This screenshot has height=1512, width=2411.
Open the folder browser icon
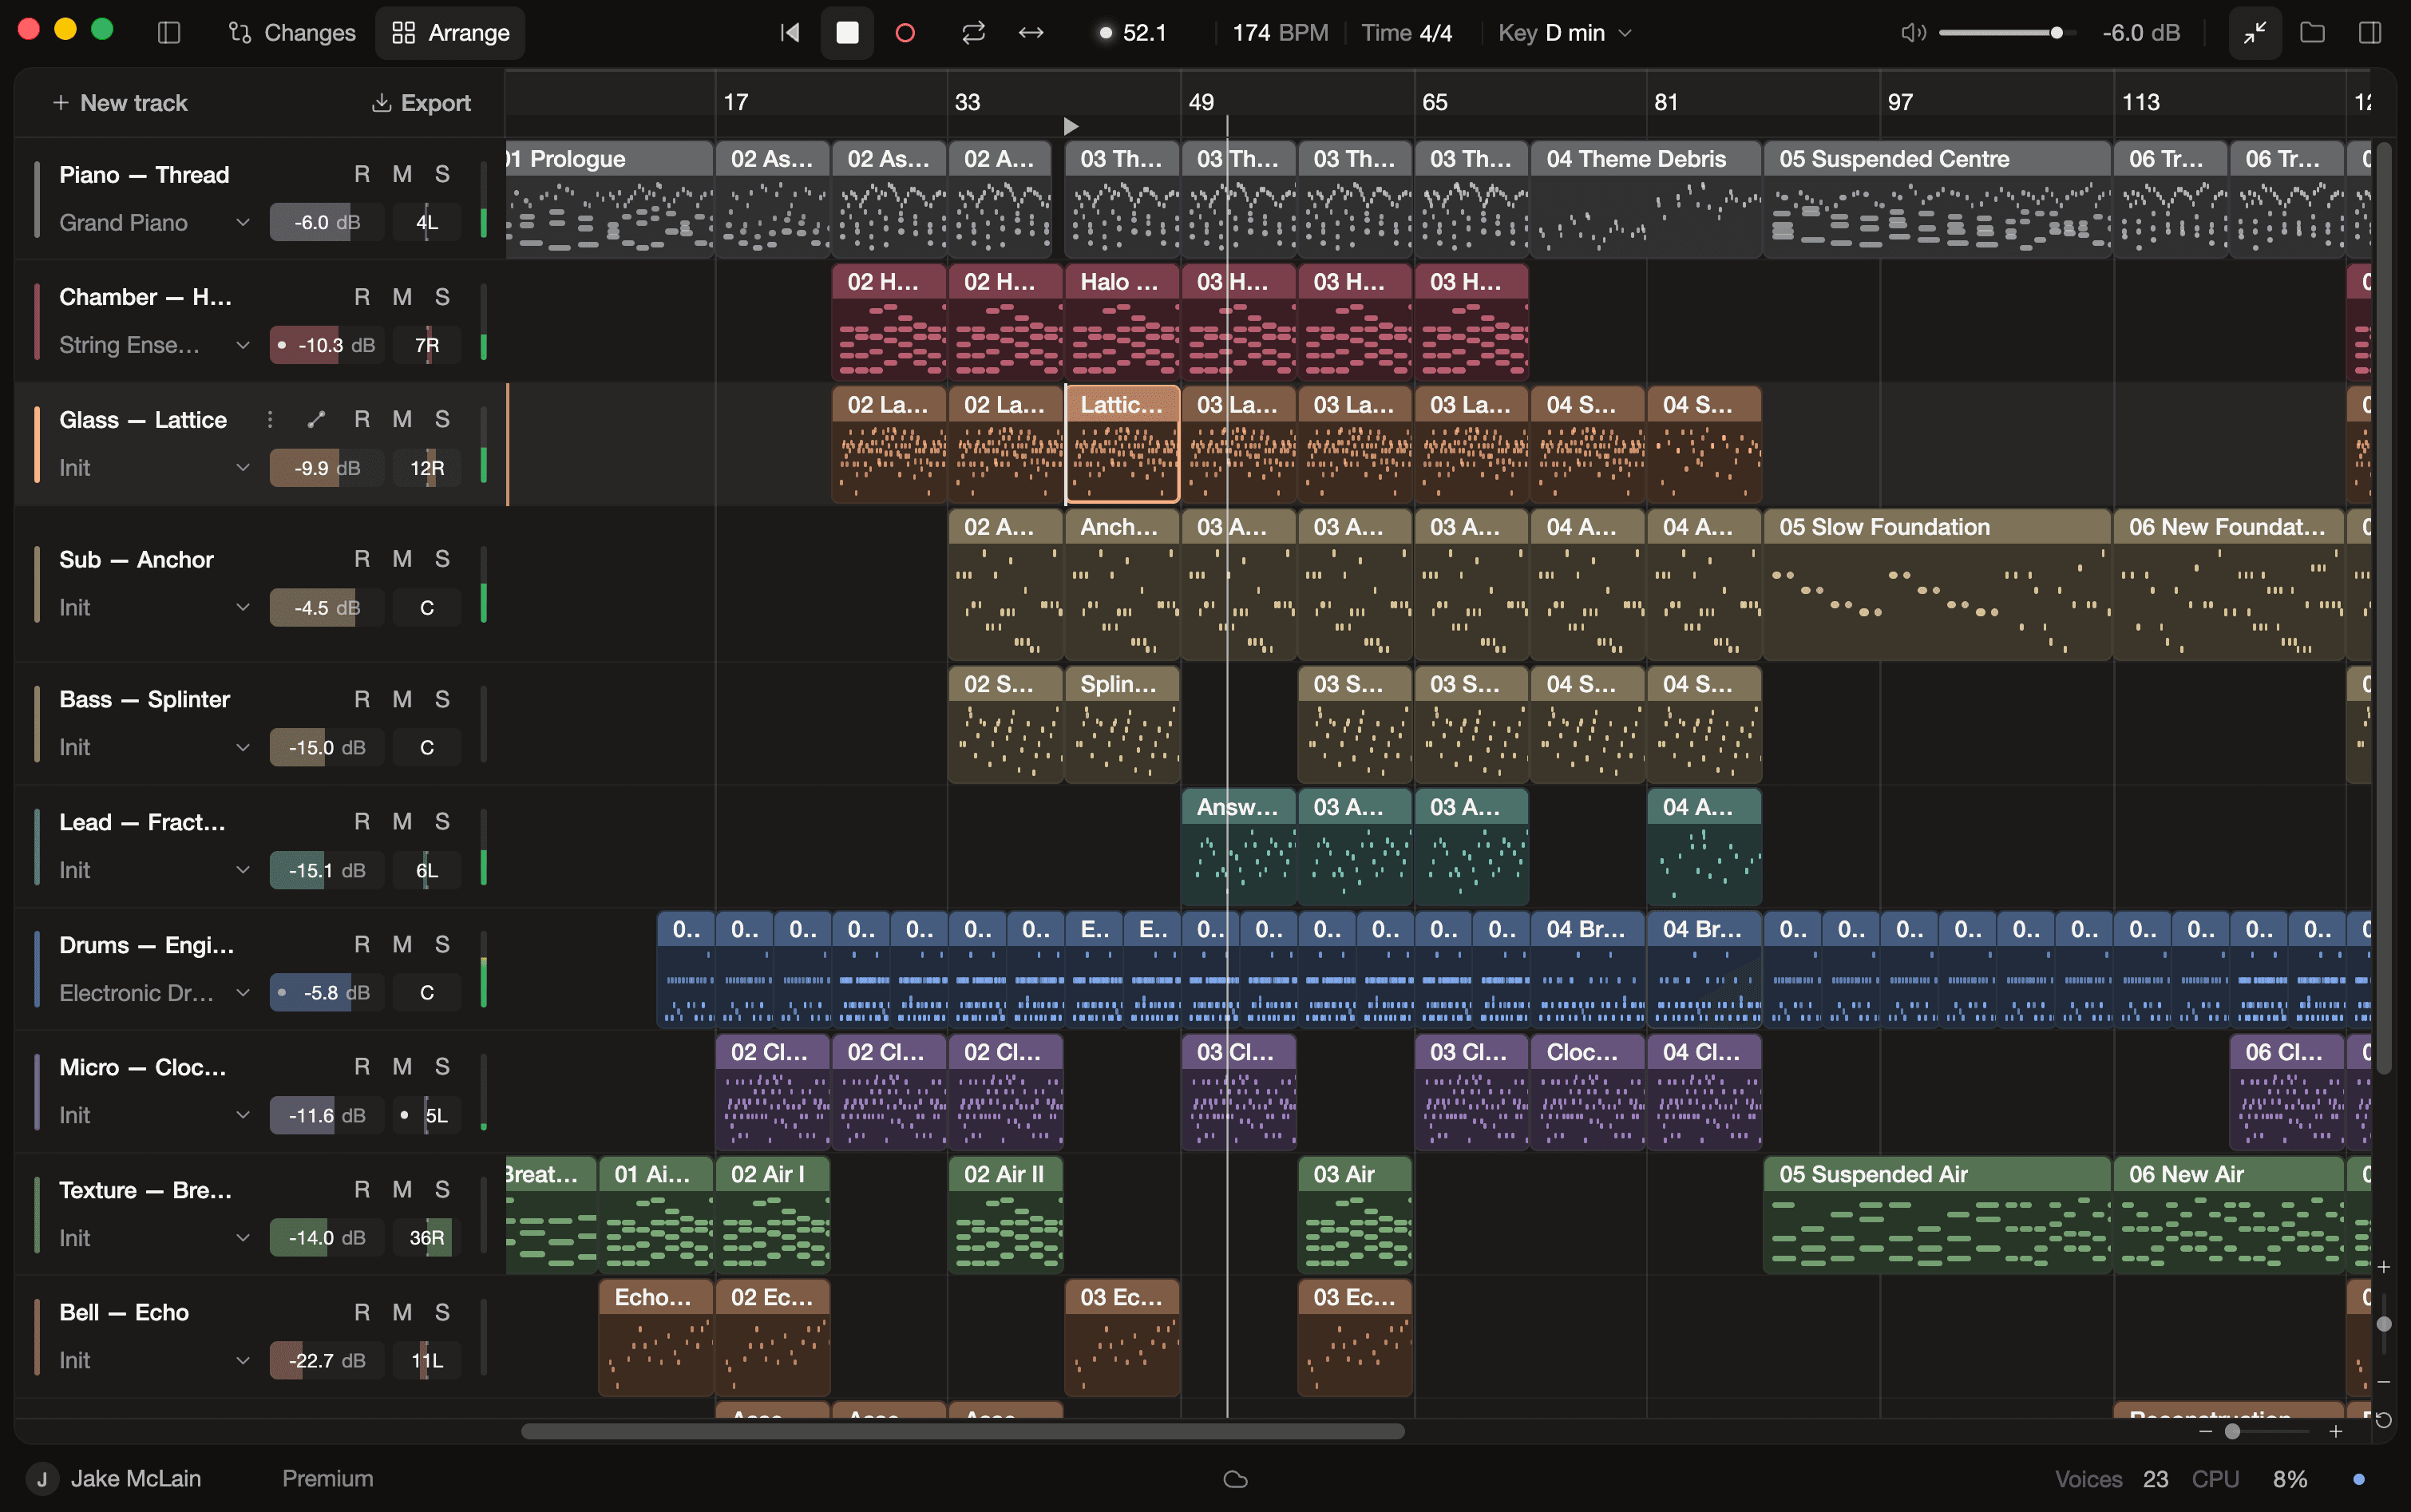tap(2312, 33)
